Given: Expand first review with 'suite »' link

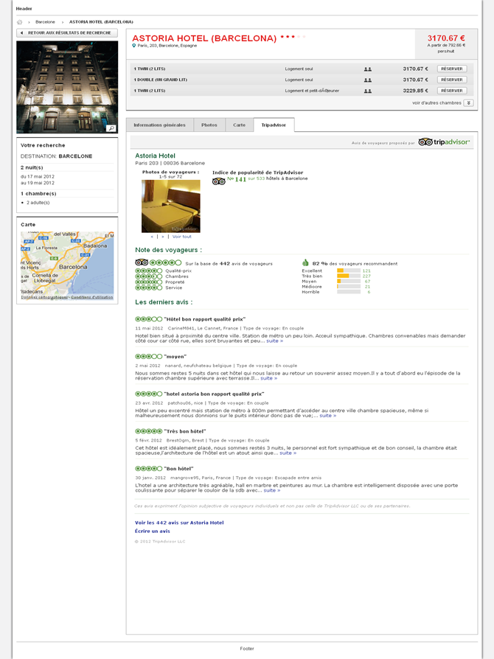Looking at the screenshot, I should click(274, 341).
